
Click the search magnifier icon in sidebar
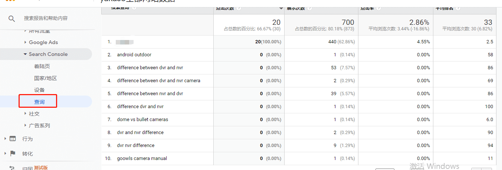click(x=12, y=18)
